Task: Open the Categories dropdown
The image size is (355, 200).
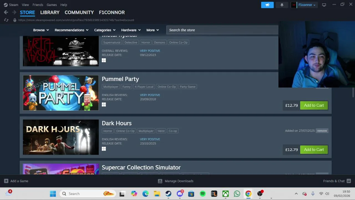Action: 105,30
